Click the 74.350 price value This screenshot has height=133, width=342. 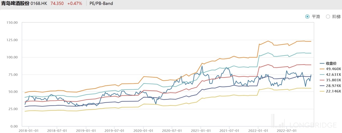pos(57,3)
